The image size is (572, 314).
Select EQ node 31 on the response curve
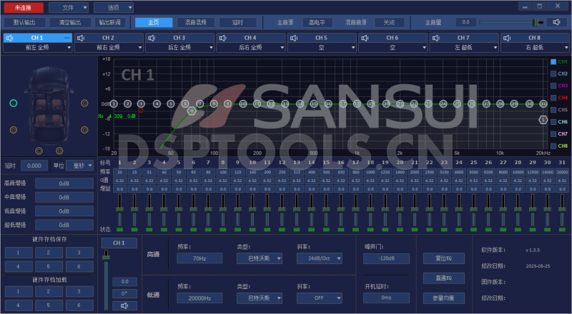coord(543,103)
